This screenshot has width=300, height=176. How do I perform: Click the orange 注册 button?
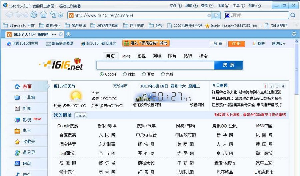coord(236,44)
